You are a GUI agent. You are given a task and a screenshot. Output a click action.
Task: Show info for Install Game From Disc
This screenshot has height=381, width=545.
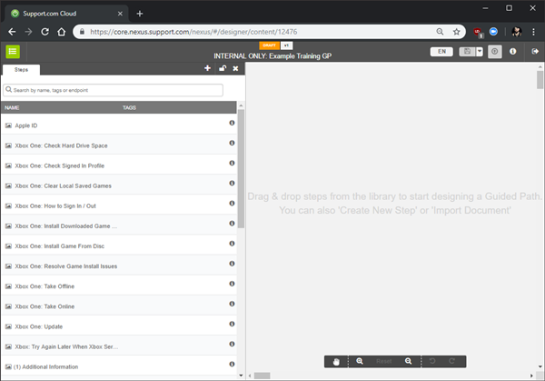232,244
